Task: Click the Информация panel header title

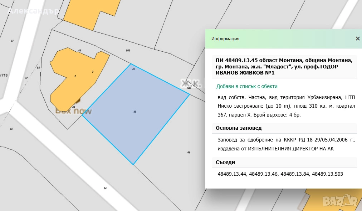Action: [225, 39]
